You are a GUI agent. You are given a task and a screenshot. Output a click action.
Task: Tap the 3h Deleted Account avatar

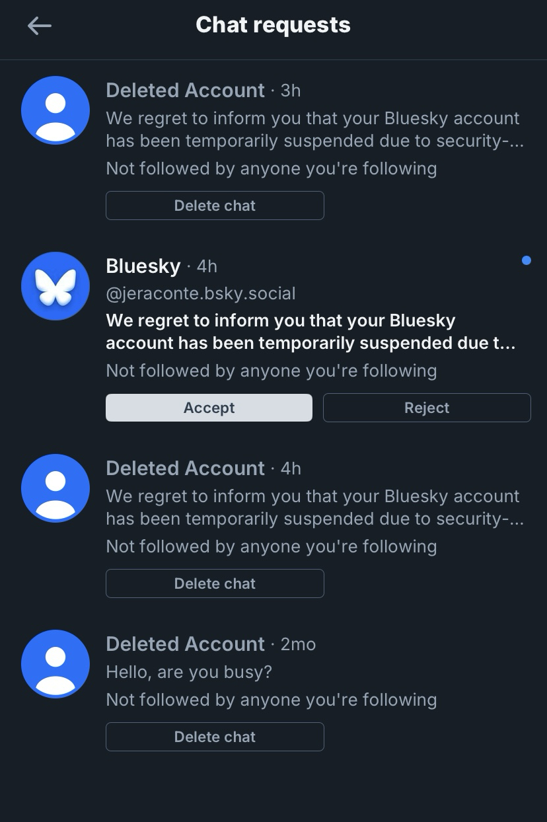pyautogui.click(x=55, y=110)
